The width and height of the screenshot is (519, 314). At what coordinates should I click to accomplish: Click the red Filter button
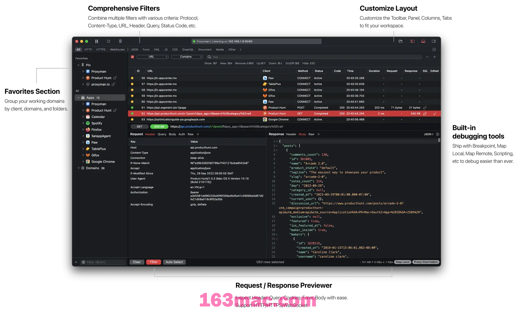click(154, 262)
